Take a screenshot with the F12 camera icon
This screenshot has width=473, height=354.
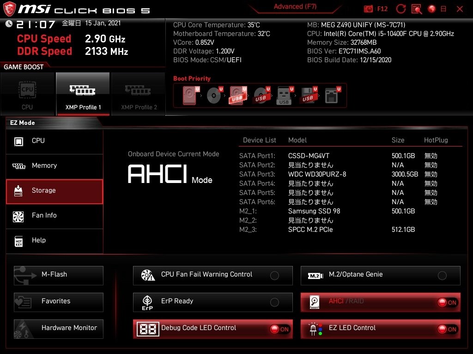[x=368, y=9]
